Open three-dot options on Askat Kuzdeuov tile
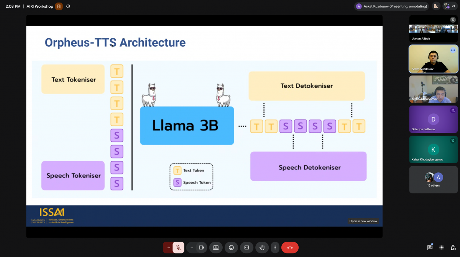The image size is (460, 257). pyautogui.click(x=453, y=50)
